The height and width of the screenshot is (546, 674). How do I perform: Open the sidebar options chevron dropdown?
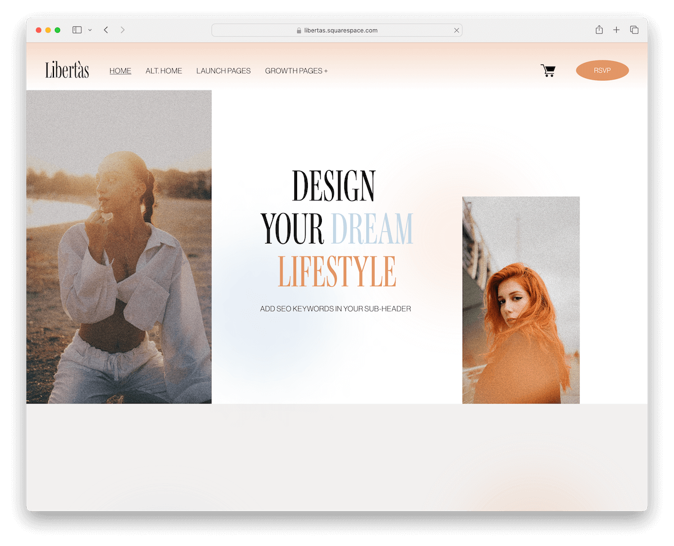click(x=89, y=30)
